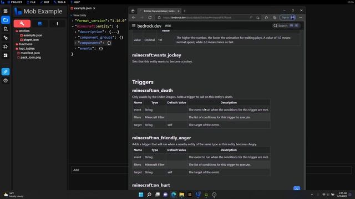The height and width of the screenshot is (199, 355).
Task: Close the example.json editor tab
Action: tap(94, 8)
